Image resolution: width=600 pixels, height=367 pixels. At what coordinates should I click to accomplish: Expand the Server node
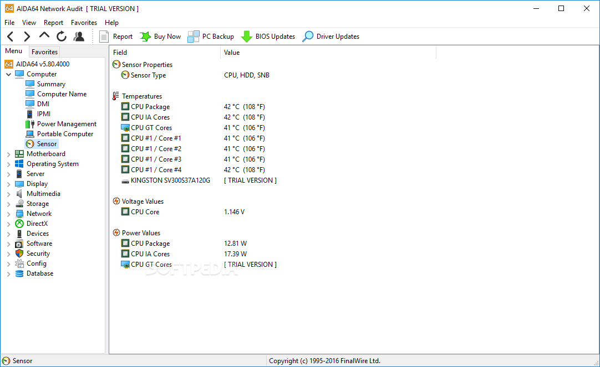point(8,174)
